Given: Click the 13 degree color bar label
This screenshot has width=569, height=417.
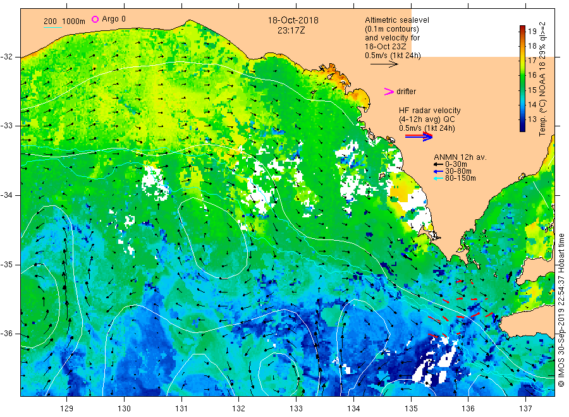Looking at the screenshot, I should tap(532, 119).
